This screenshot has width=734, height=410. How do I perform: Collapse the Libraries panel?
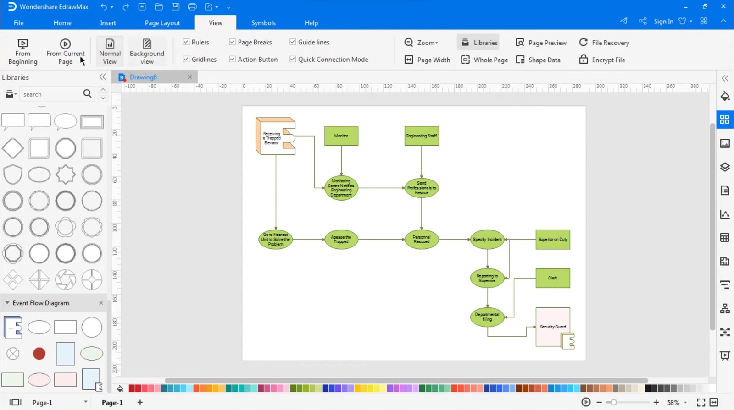pyautogui.click(x=102, y=77)
